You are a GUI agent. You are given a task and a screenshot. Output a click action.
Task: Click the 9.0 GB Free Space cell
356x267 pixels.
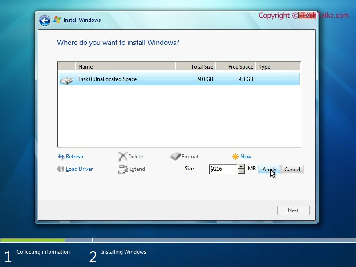pyautogui.click(x=246, y=79)
